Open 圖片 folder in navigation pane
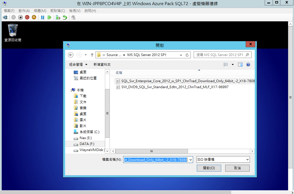 click(80, 120)
